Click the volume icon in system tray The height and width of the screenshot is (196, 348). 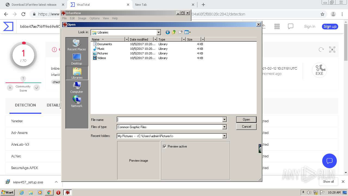click(x=309, y=192)
